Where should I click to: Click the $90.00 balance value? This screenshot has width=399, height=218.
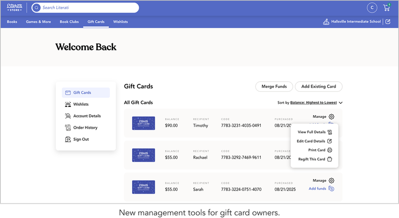[x=171, y=126]
